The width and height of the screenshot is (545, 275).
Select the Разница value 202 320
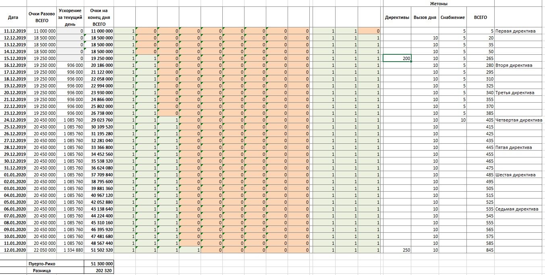point(99,271)
